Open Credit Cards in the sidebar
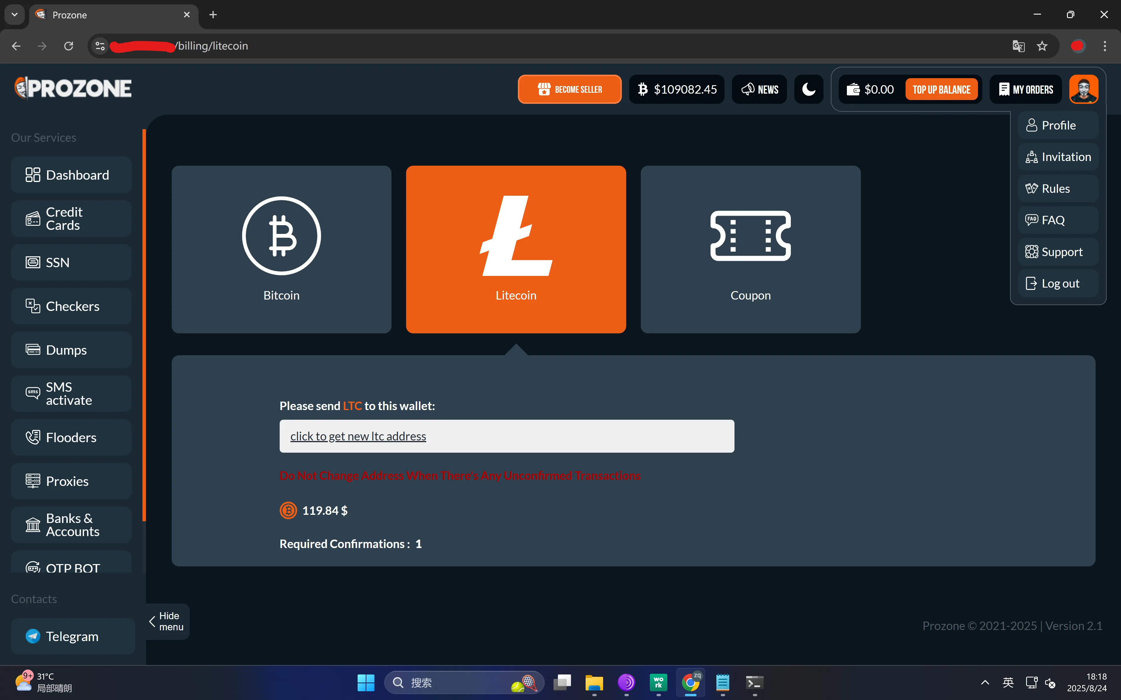The image size is (1121, 700). pyautogui.click(x=71, y=218)
